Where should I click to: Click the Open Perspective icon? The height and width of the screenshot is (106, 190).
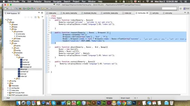[181, 9]
